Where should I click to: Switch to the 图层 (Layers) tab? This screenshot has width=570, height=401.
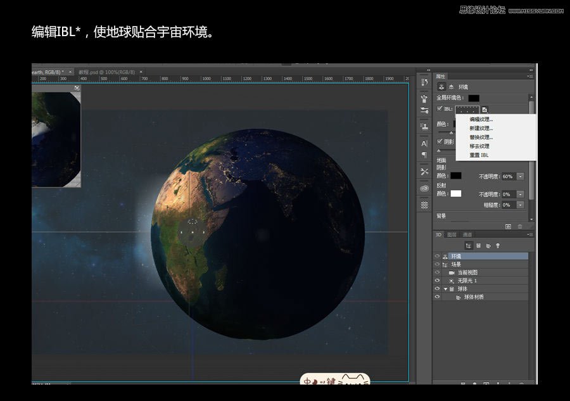pos(452,235)
